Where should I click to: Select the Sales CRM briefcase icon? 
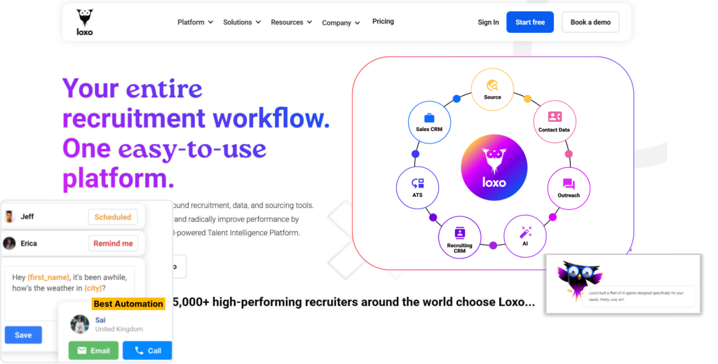coord(429,118)
